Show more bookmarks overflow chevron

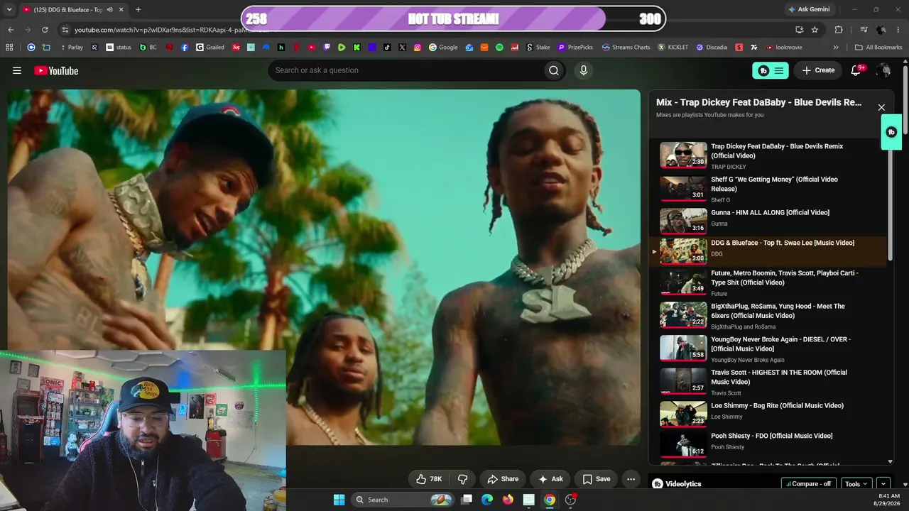coord(836,48)
